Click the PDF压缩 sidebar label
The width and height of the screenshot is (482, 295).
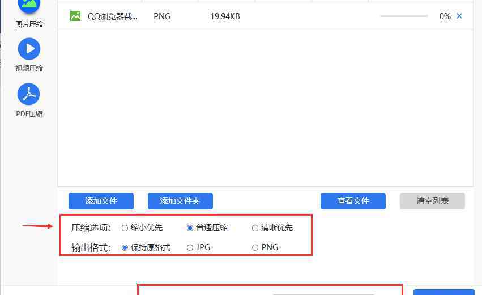(x=29, y=114)
